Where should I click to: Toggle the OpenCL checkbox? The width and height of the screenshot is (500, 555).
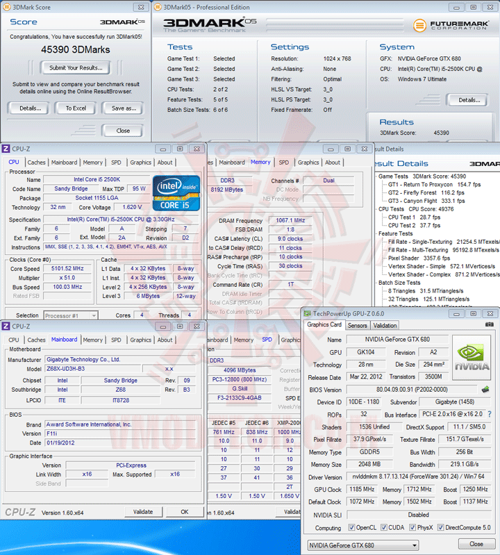point(351,527)
